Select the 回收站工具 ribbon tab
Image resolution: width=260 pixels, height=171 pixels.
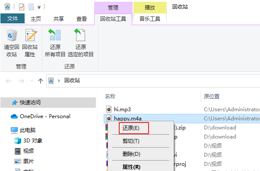(113, 19)
